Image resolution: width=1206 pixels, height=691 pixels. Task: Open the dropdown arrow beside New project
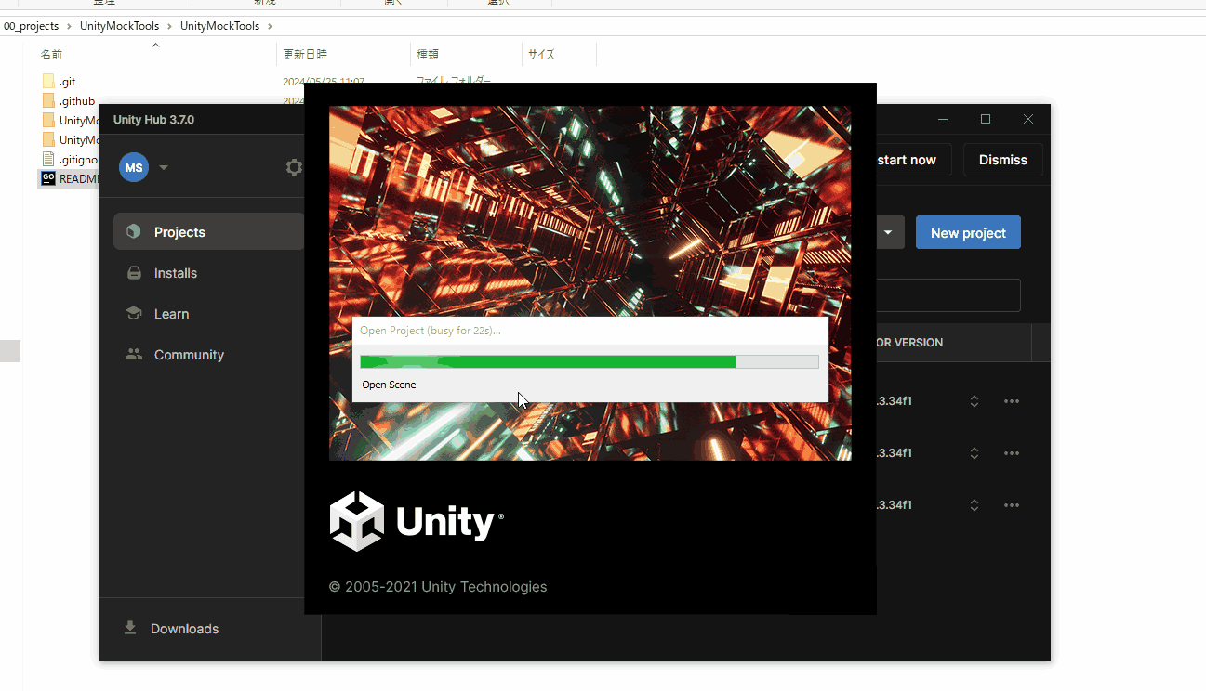[889, 233]
